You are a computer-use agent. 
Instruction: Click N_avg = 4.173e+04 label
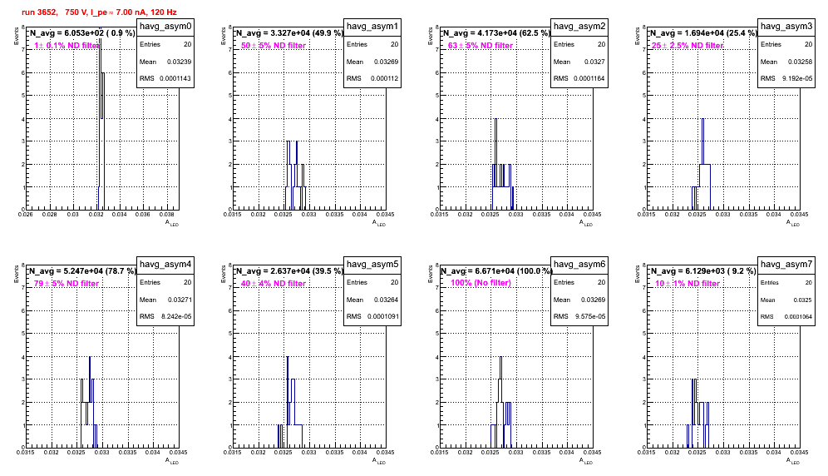click(x=496, y=33)
